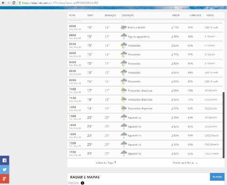Click the info icon in Radar e Mapas

pos(82,183)
